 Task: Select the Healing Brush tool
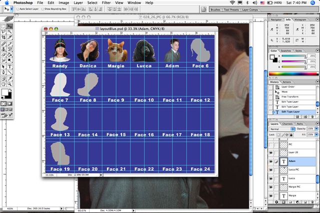click(3, 44)
